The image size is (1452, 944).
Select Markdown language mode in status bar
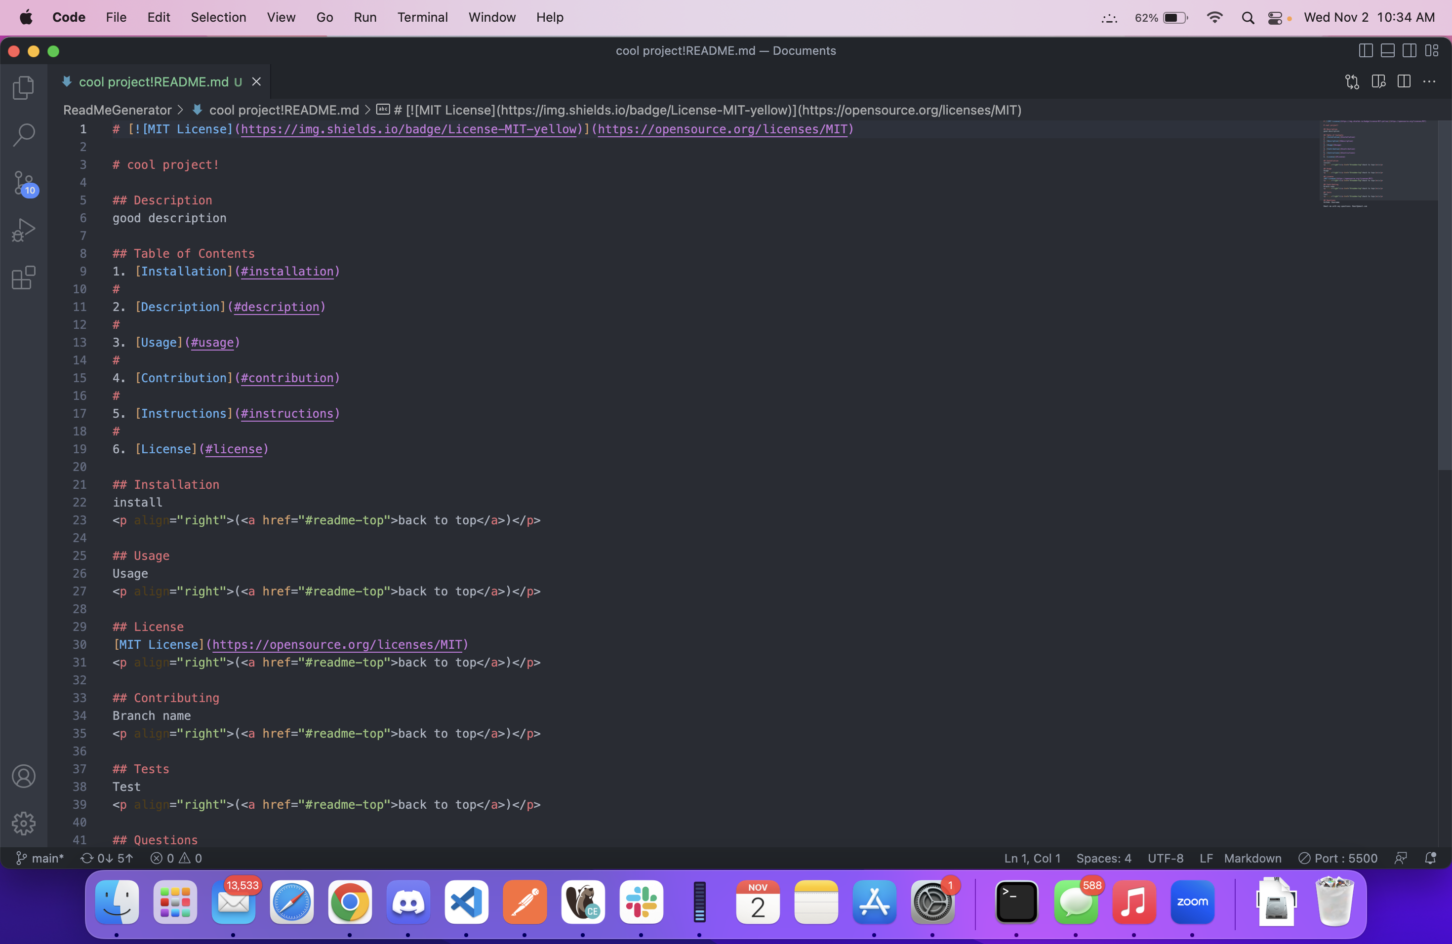[x=1252, y=858]
